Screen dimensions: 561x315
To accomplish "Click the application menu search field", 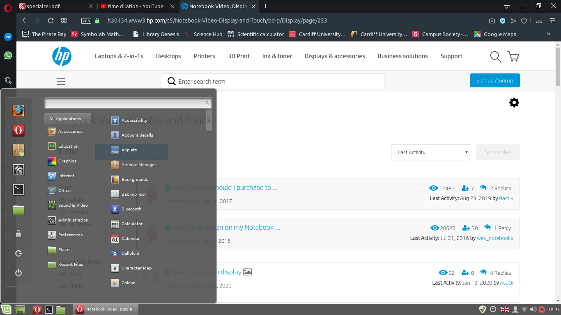I will coord(127,103).
